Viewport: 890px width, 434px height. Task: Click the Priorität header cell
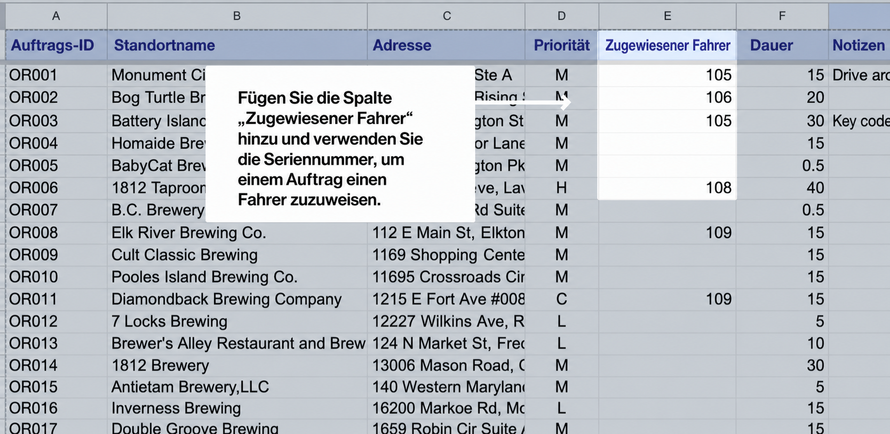[x=562, y=45]
